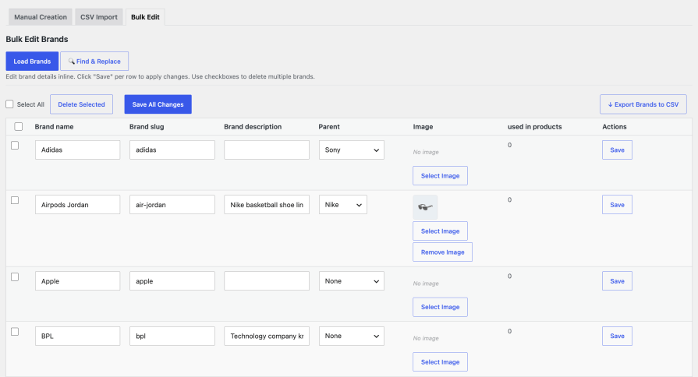Click the Image column header
Screen dimensions: 698x377
[x=423, y=127]
